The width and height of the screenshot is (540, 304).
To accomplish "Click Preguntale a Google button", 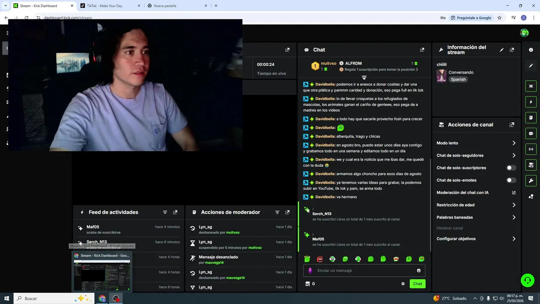I will point(471,18).
